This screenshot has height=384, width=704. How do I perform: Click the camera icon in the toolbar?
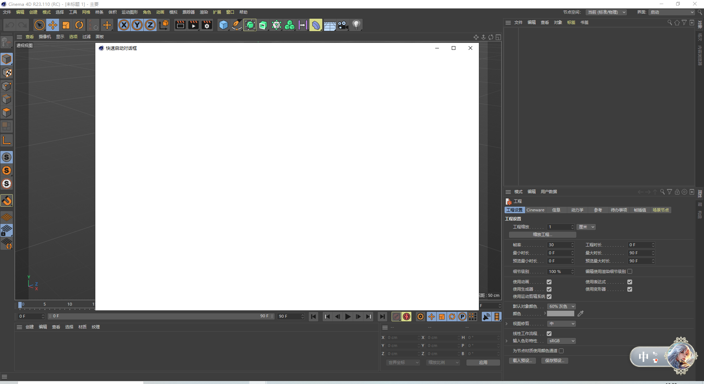(342, 25)
